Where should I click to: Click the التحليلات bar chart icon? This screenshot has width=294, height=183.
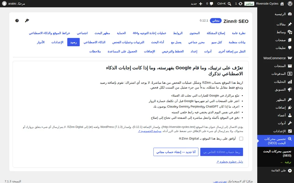[x=290, y=82]
